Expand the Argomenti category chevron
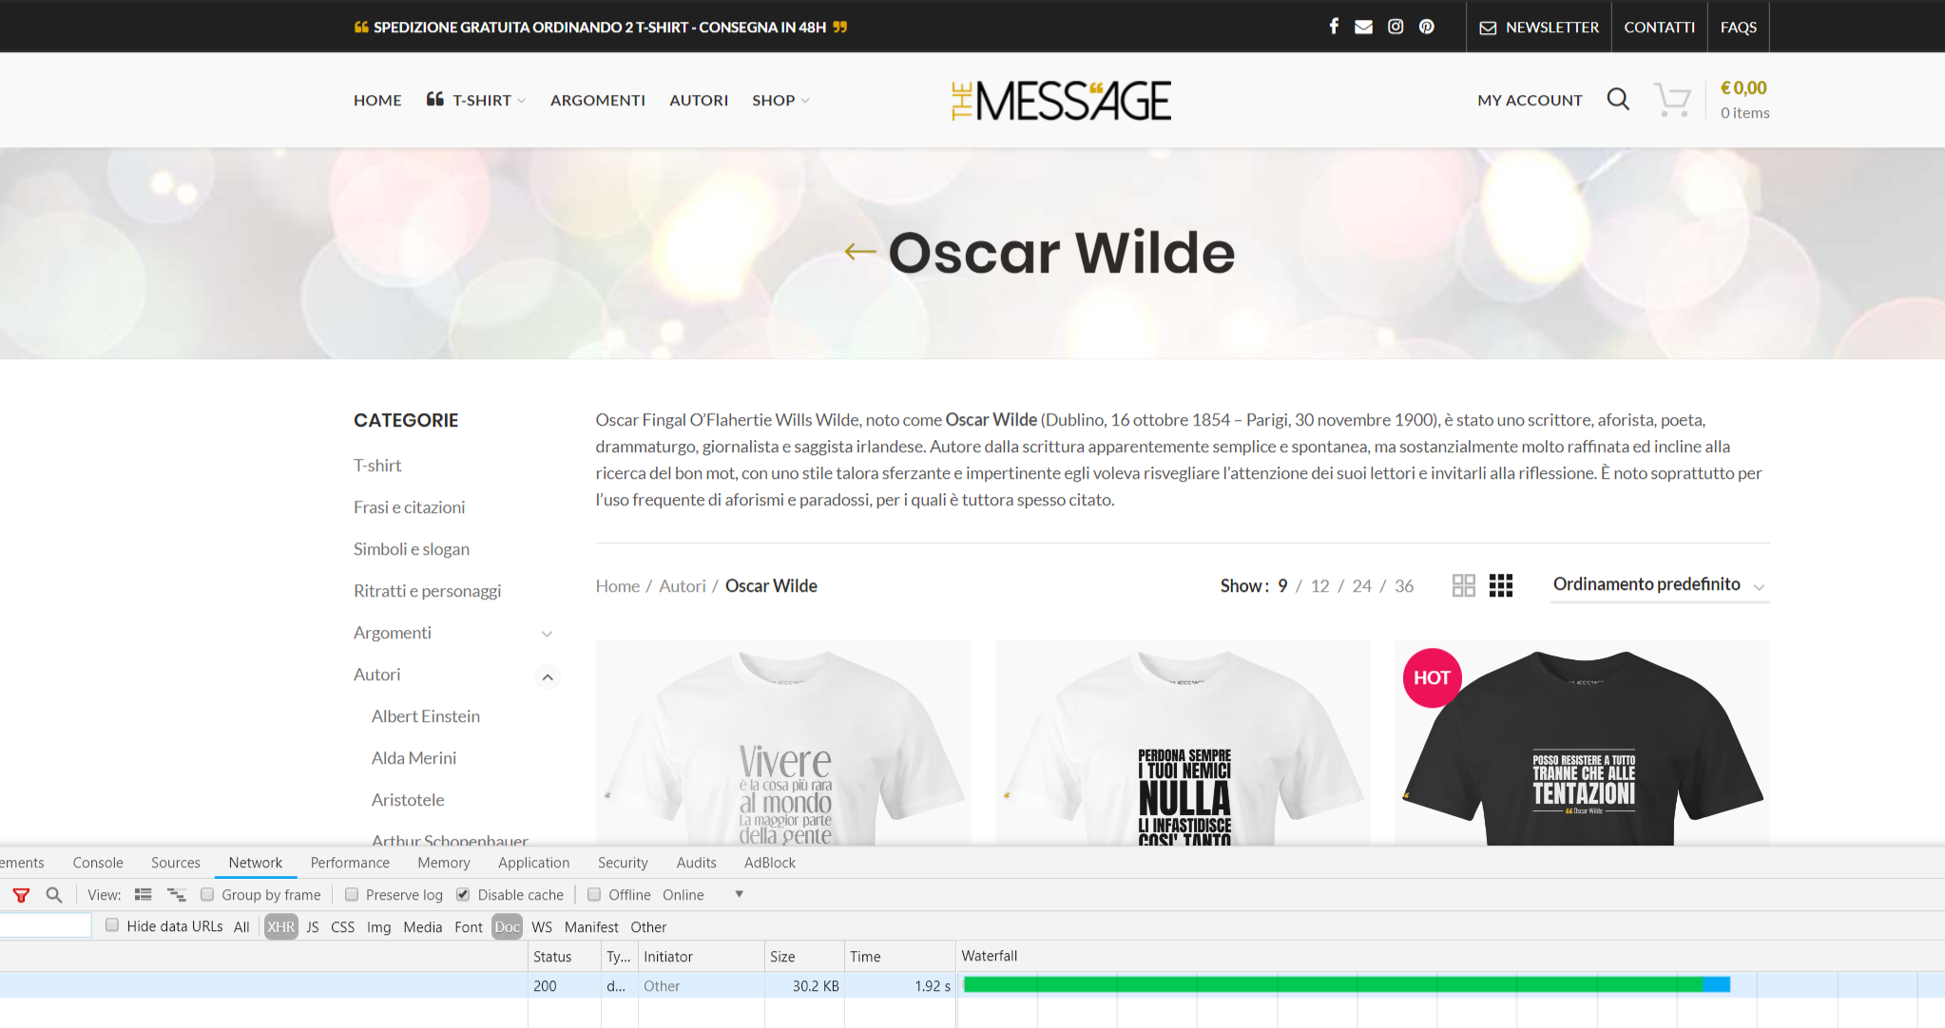The image size is (1945, 1028). click(x=547, y=634)
